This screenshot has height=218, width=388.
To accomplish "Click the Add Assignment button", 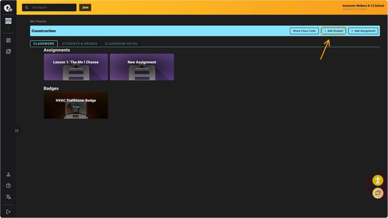I will (x=363, y=31).
